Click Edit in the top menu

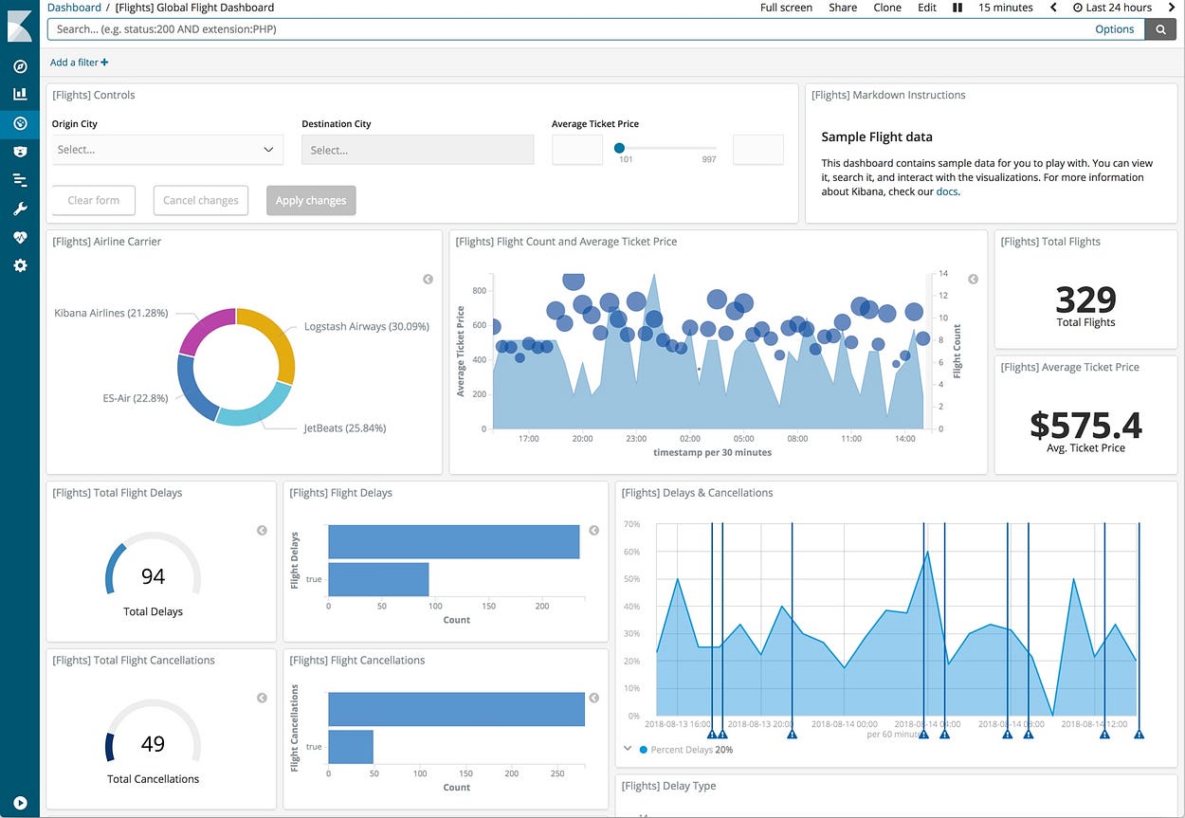coord(927,8)
